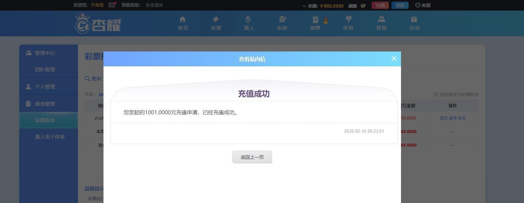Click the username 升煞笔 link
This screenshot has height=203, width=524.
(97, 5)
